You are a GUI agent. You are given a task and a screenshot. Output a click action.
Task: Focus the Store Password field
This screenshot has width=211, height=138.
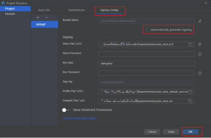pyautogui.click(x=146, y=54)
